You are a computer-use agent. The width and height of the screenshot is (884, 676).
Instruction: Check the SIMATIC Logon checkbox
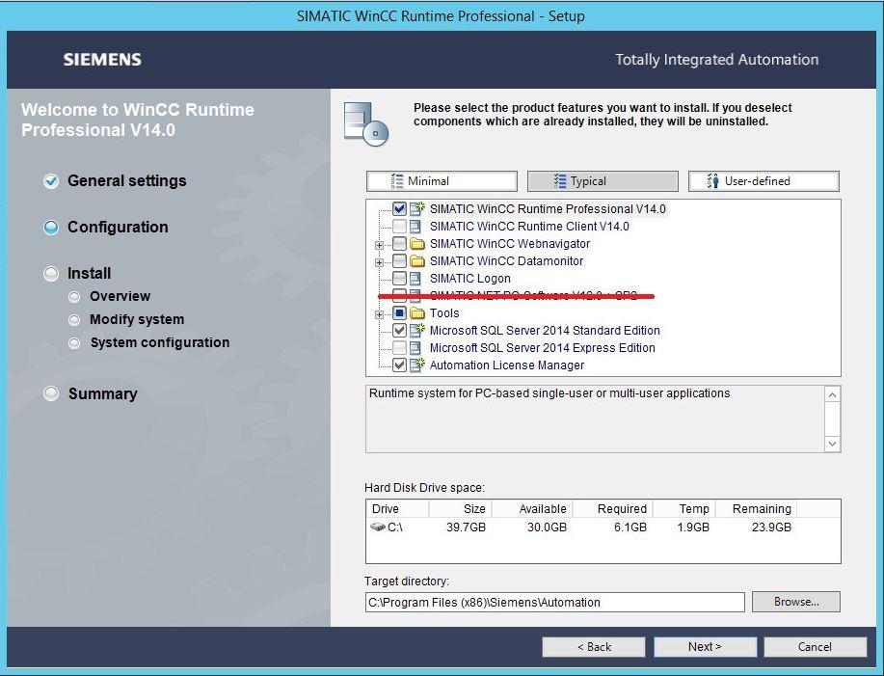click(x=400, y=279)
